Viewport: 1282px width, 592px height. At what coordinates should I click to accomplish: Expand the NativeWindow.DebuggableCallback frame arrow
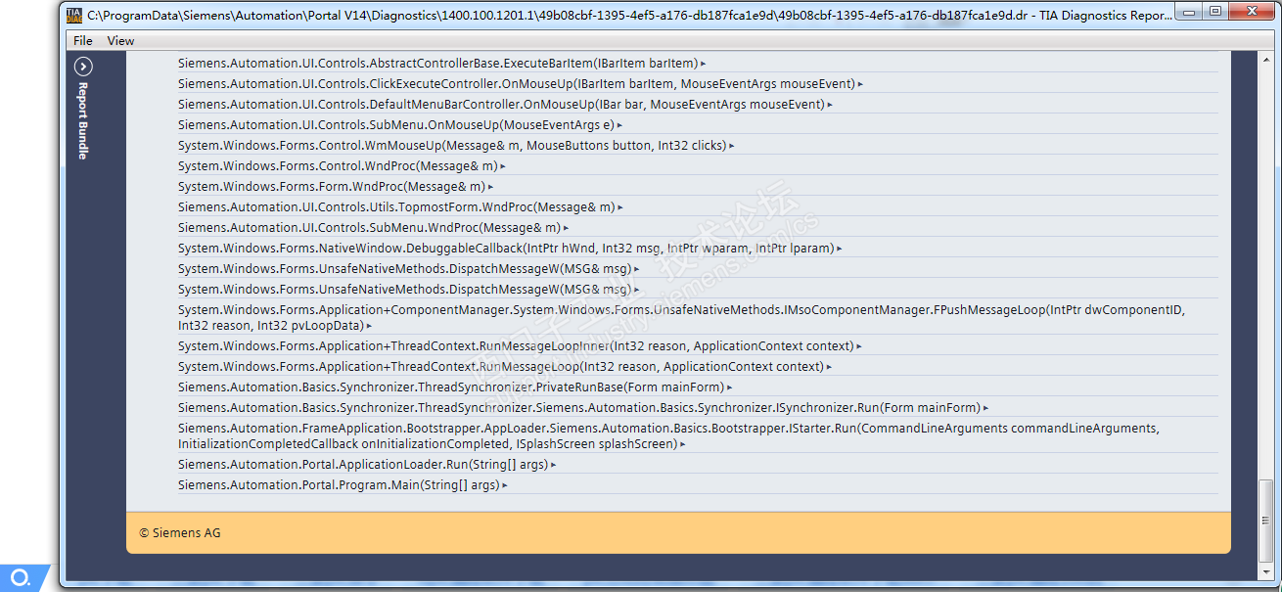(x=840, y=249)
